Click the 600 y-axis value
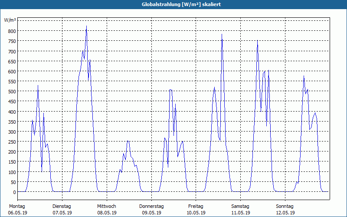Screen dimensions: 347x217 point(12,72)
